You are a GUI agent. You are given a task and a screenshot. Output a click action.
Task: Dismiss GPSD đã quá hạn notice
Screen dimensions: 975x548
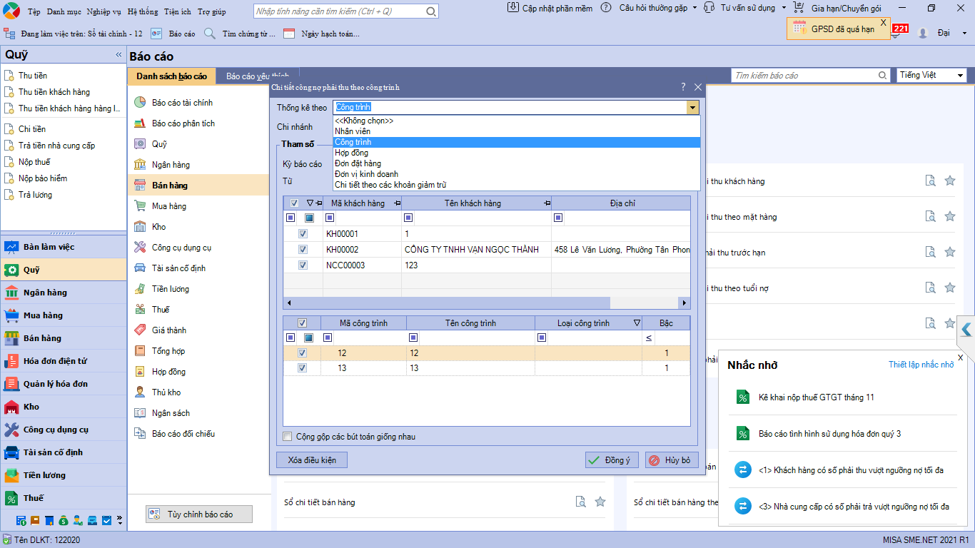click(883, 22)
